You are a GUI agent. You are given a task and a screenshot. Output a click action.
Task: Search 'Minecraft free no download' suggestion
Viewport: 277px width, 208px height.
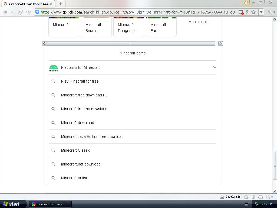click(x=133, y=109)
